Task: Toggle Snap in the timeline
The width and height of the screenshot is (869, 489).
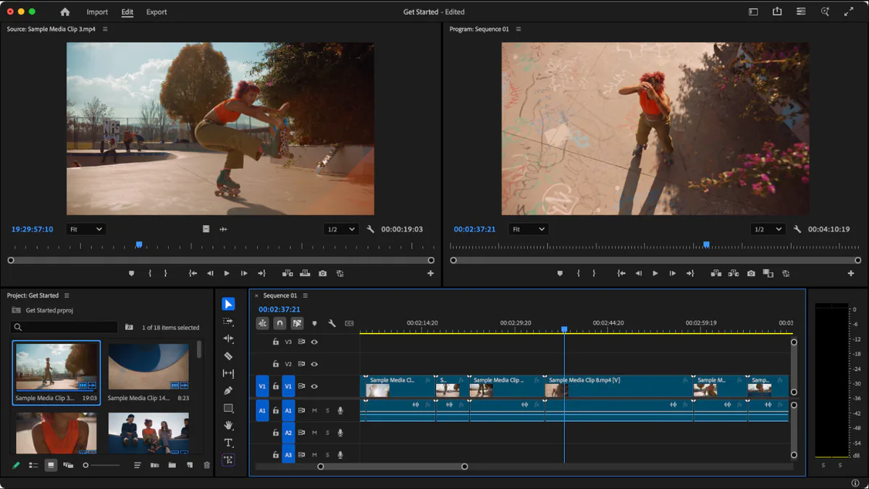Action: pos(280,323)
